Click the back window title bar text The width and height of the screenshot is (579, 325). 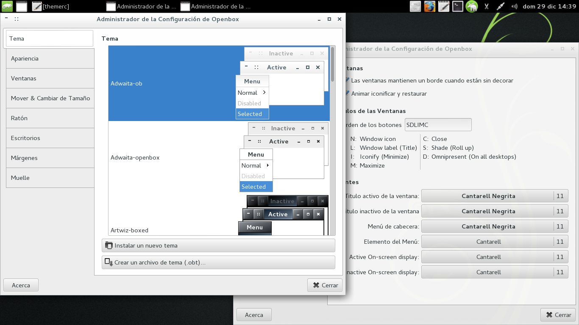409,49
